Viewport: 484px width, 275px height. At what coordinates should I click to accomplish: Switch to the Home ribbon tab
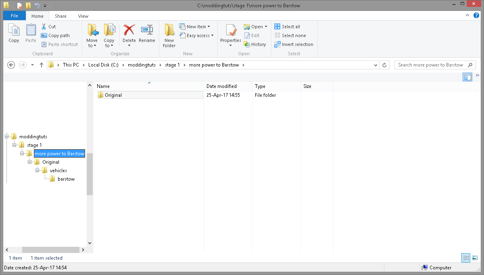pos(38,16)
